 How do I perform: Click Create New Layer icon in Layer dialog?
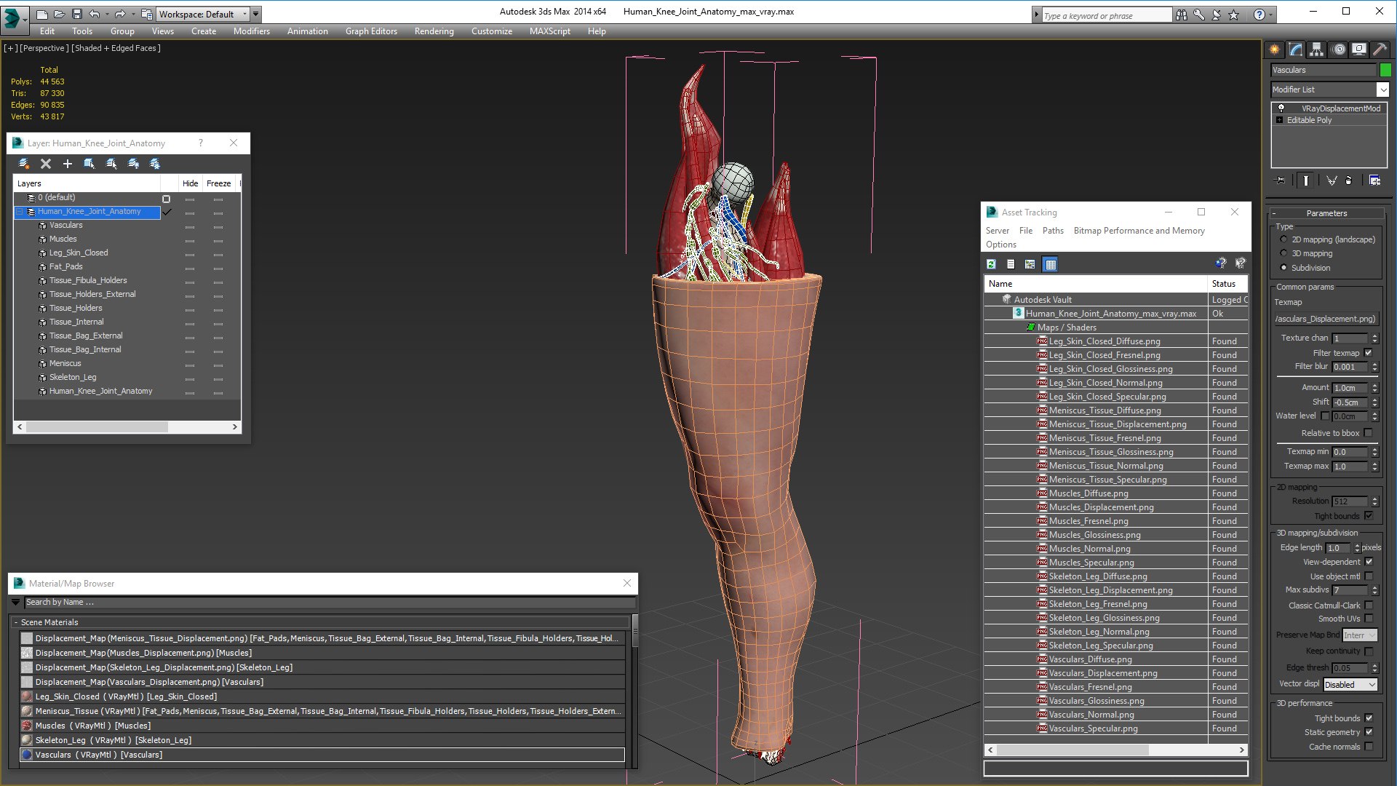point(24,164)
